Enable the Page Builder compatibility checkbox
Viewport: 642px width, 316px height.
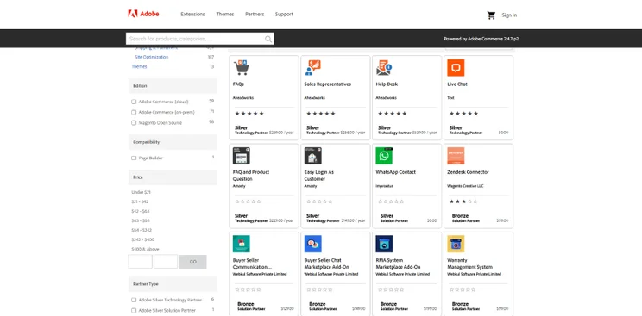[x=134, y=158]
